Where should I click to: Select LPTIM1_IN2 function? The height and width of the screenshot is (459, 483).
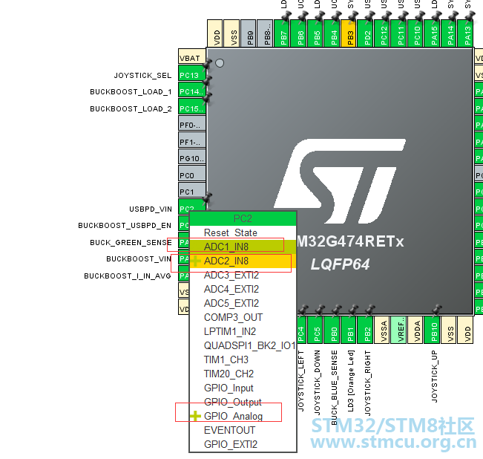coord(243,331)
